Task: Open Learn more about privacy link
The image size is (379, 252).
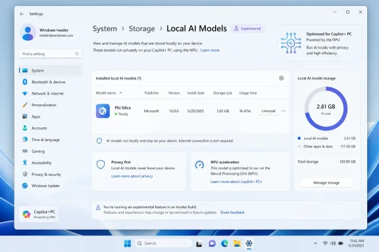Action: (132, 177)
